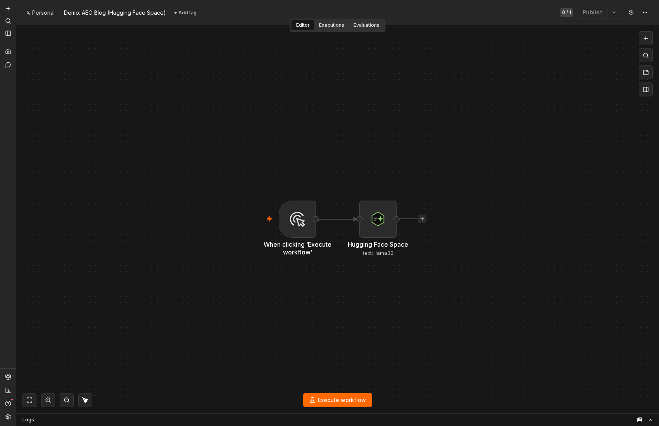Viewport: 659px width, 426px height.
Task: Search nodes using canvas magnifier button
Action: tap(646, 55)
